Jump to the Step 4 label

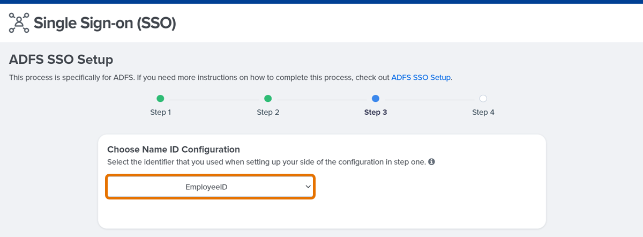(x=483, y=113)
